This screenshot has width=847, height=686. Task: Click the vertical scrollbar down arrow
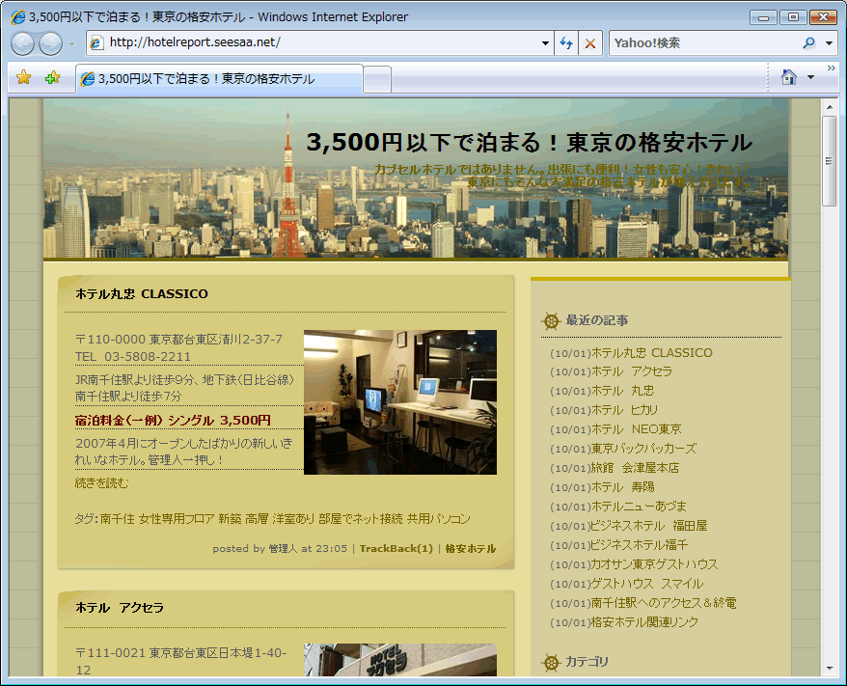pyautogui.click(x=830, y=668)
